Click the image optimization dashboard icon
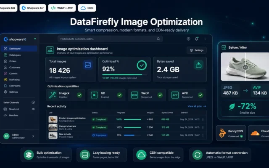The image size is (269, 168). point(50,50)
